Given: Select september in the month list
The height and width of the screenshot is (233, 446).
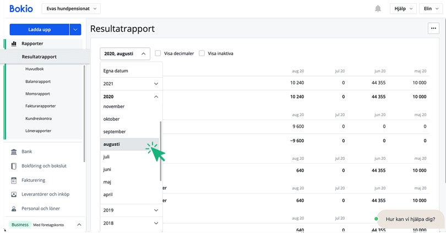Looking at the screenshot, I should click(x=115, y=132).
